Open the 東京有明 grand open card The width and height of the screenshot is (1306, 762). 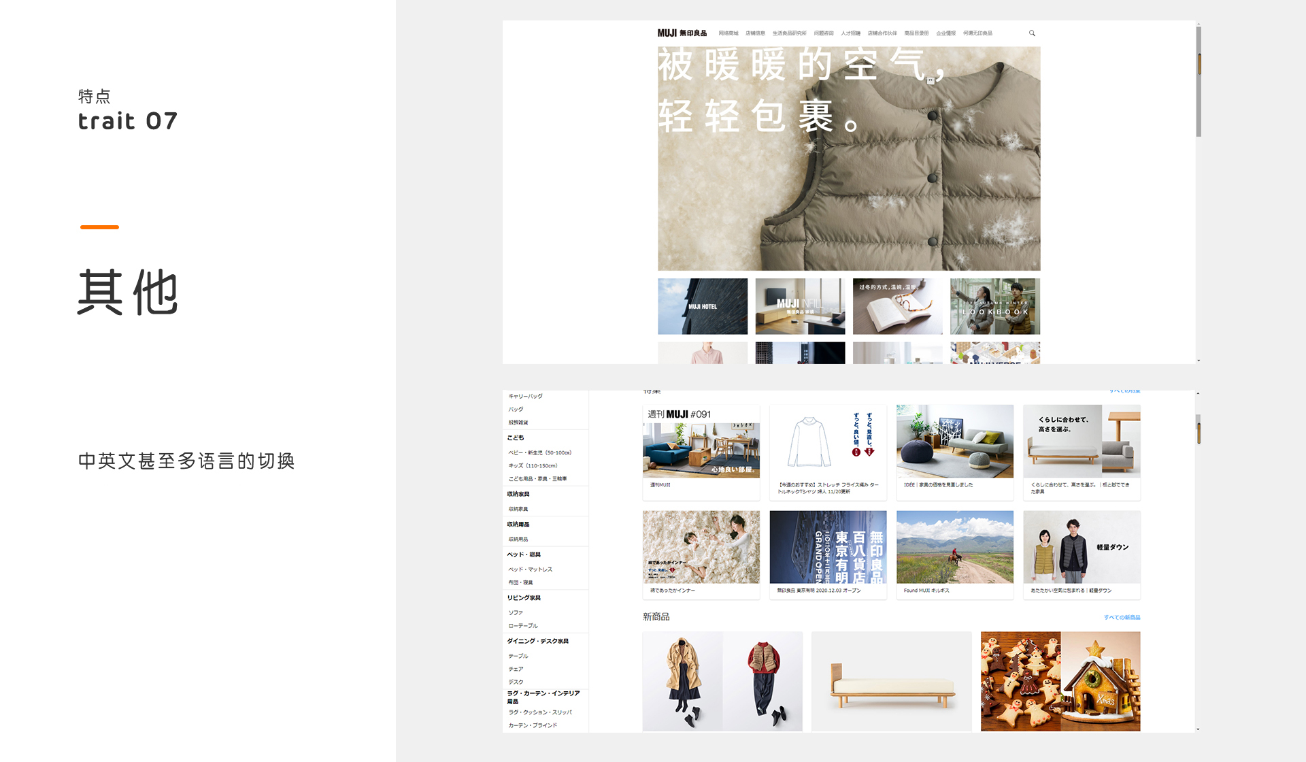[828, 555]
